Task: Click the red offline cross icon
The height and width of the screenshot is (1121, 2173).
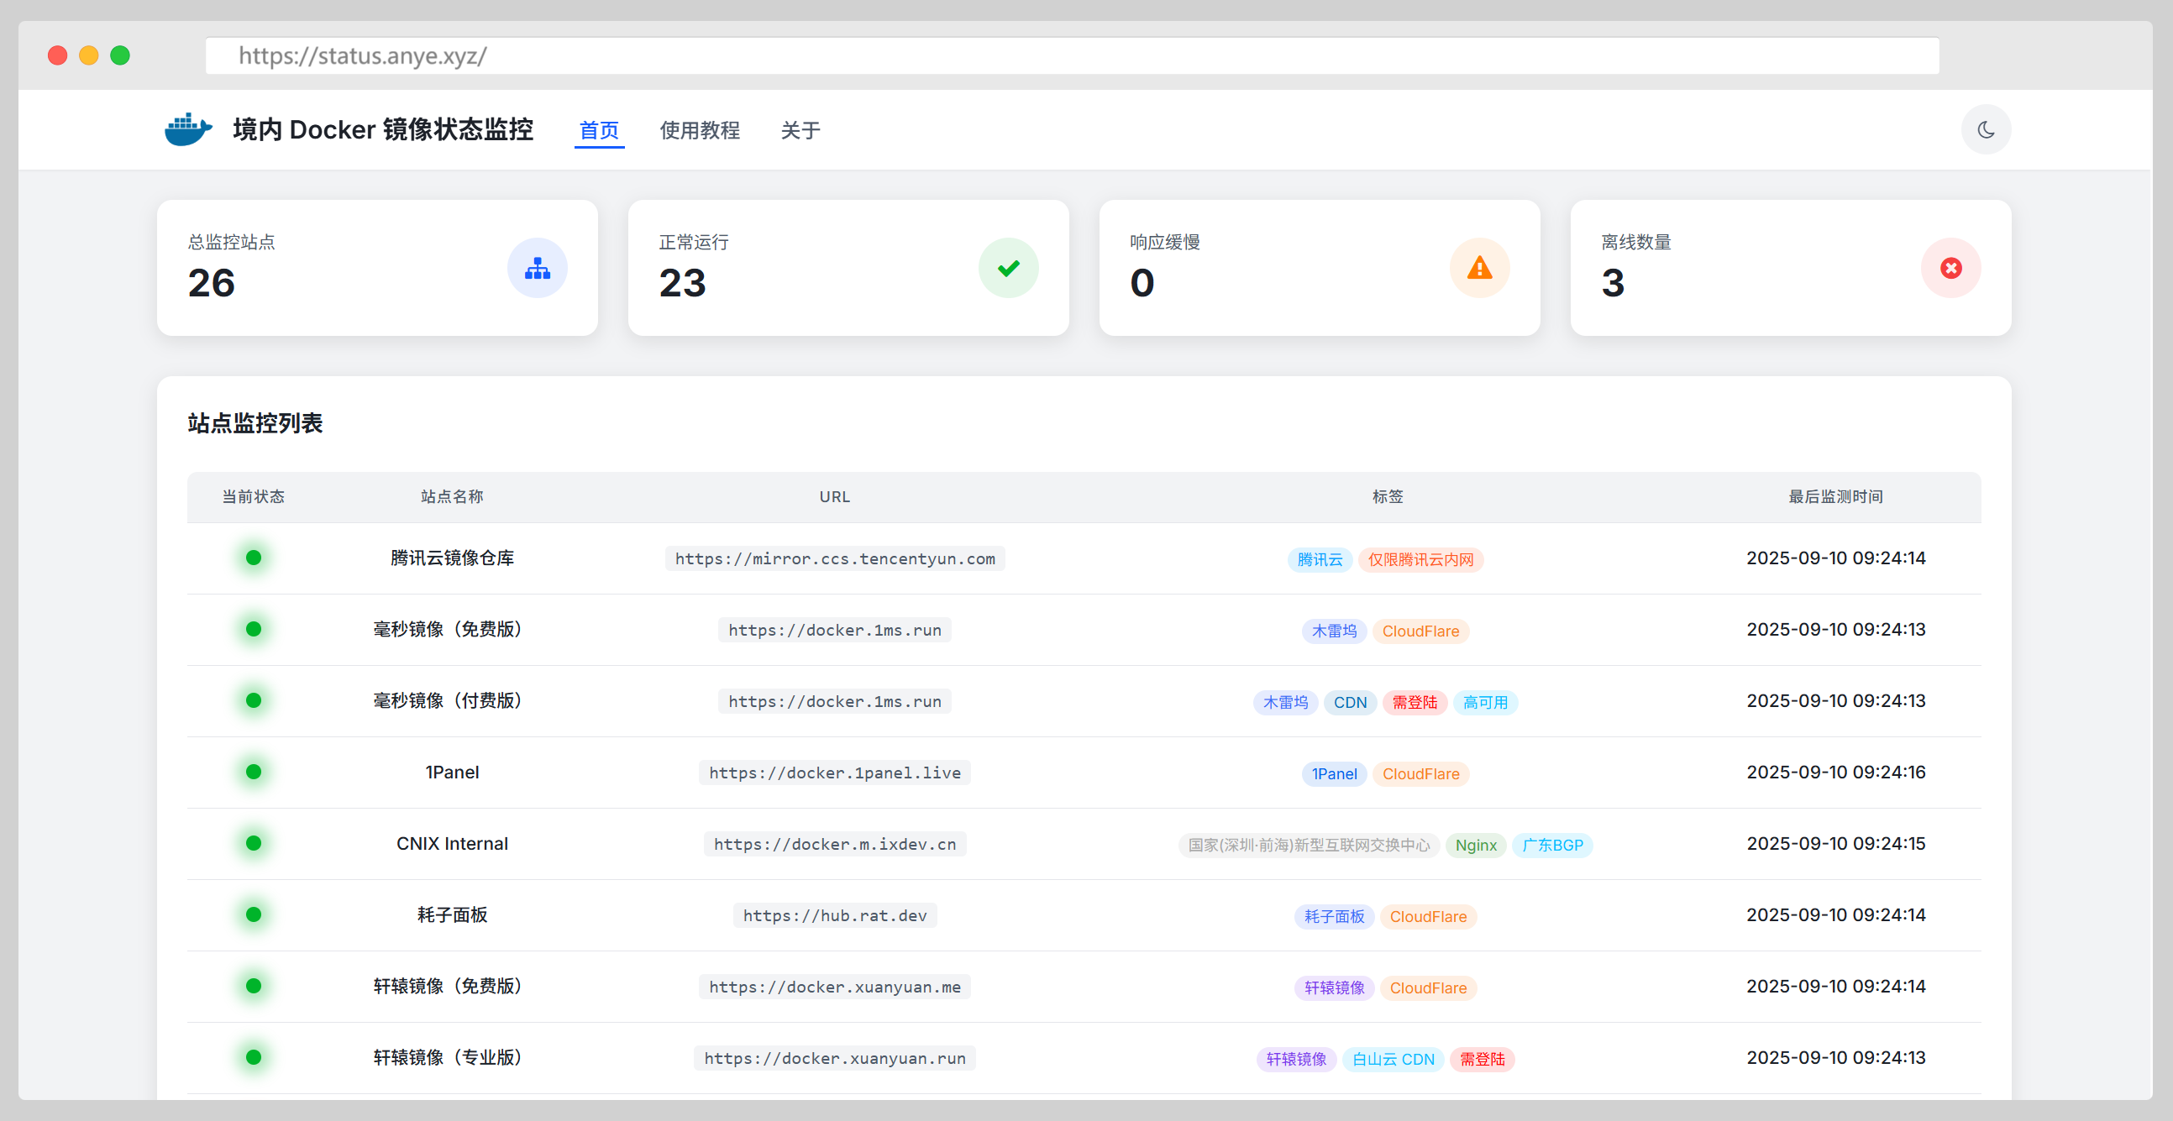Action: pyautogui.click(x=1950, y=268)
